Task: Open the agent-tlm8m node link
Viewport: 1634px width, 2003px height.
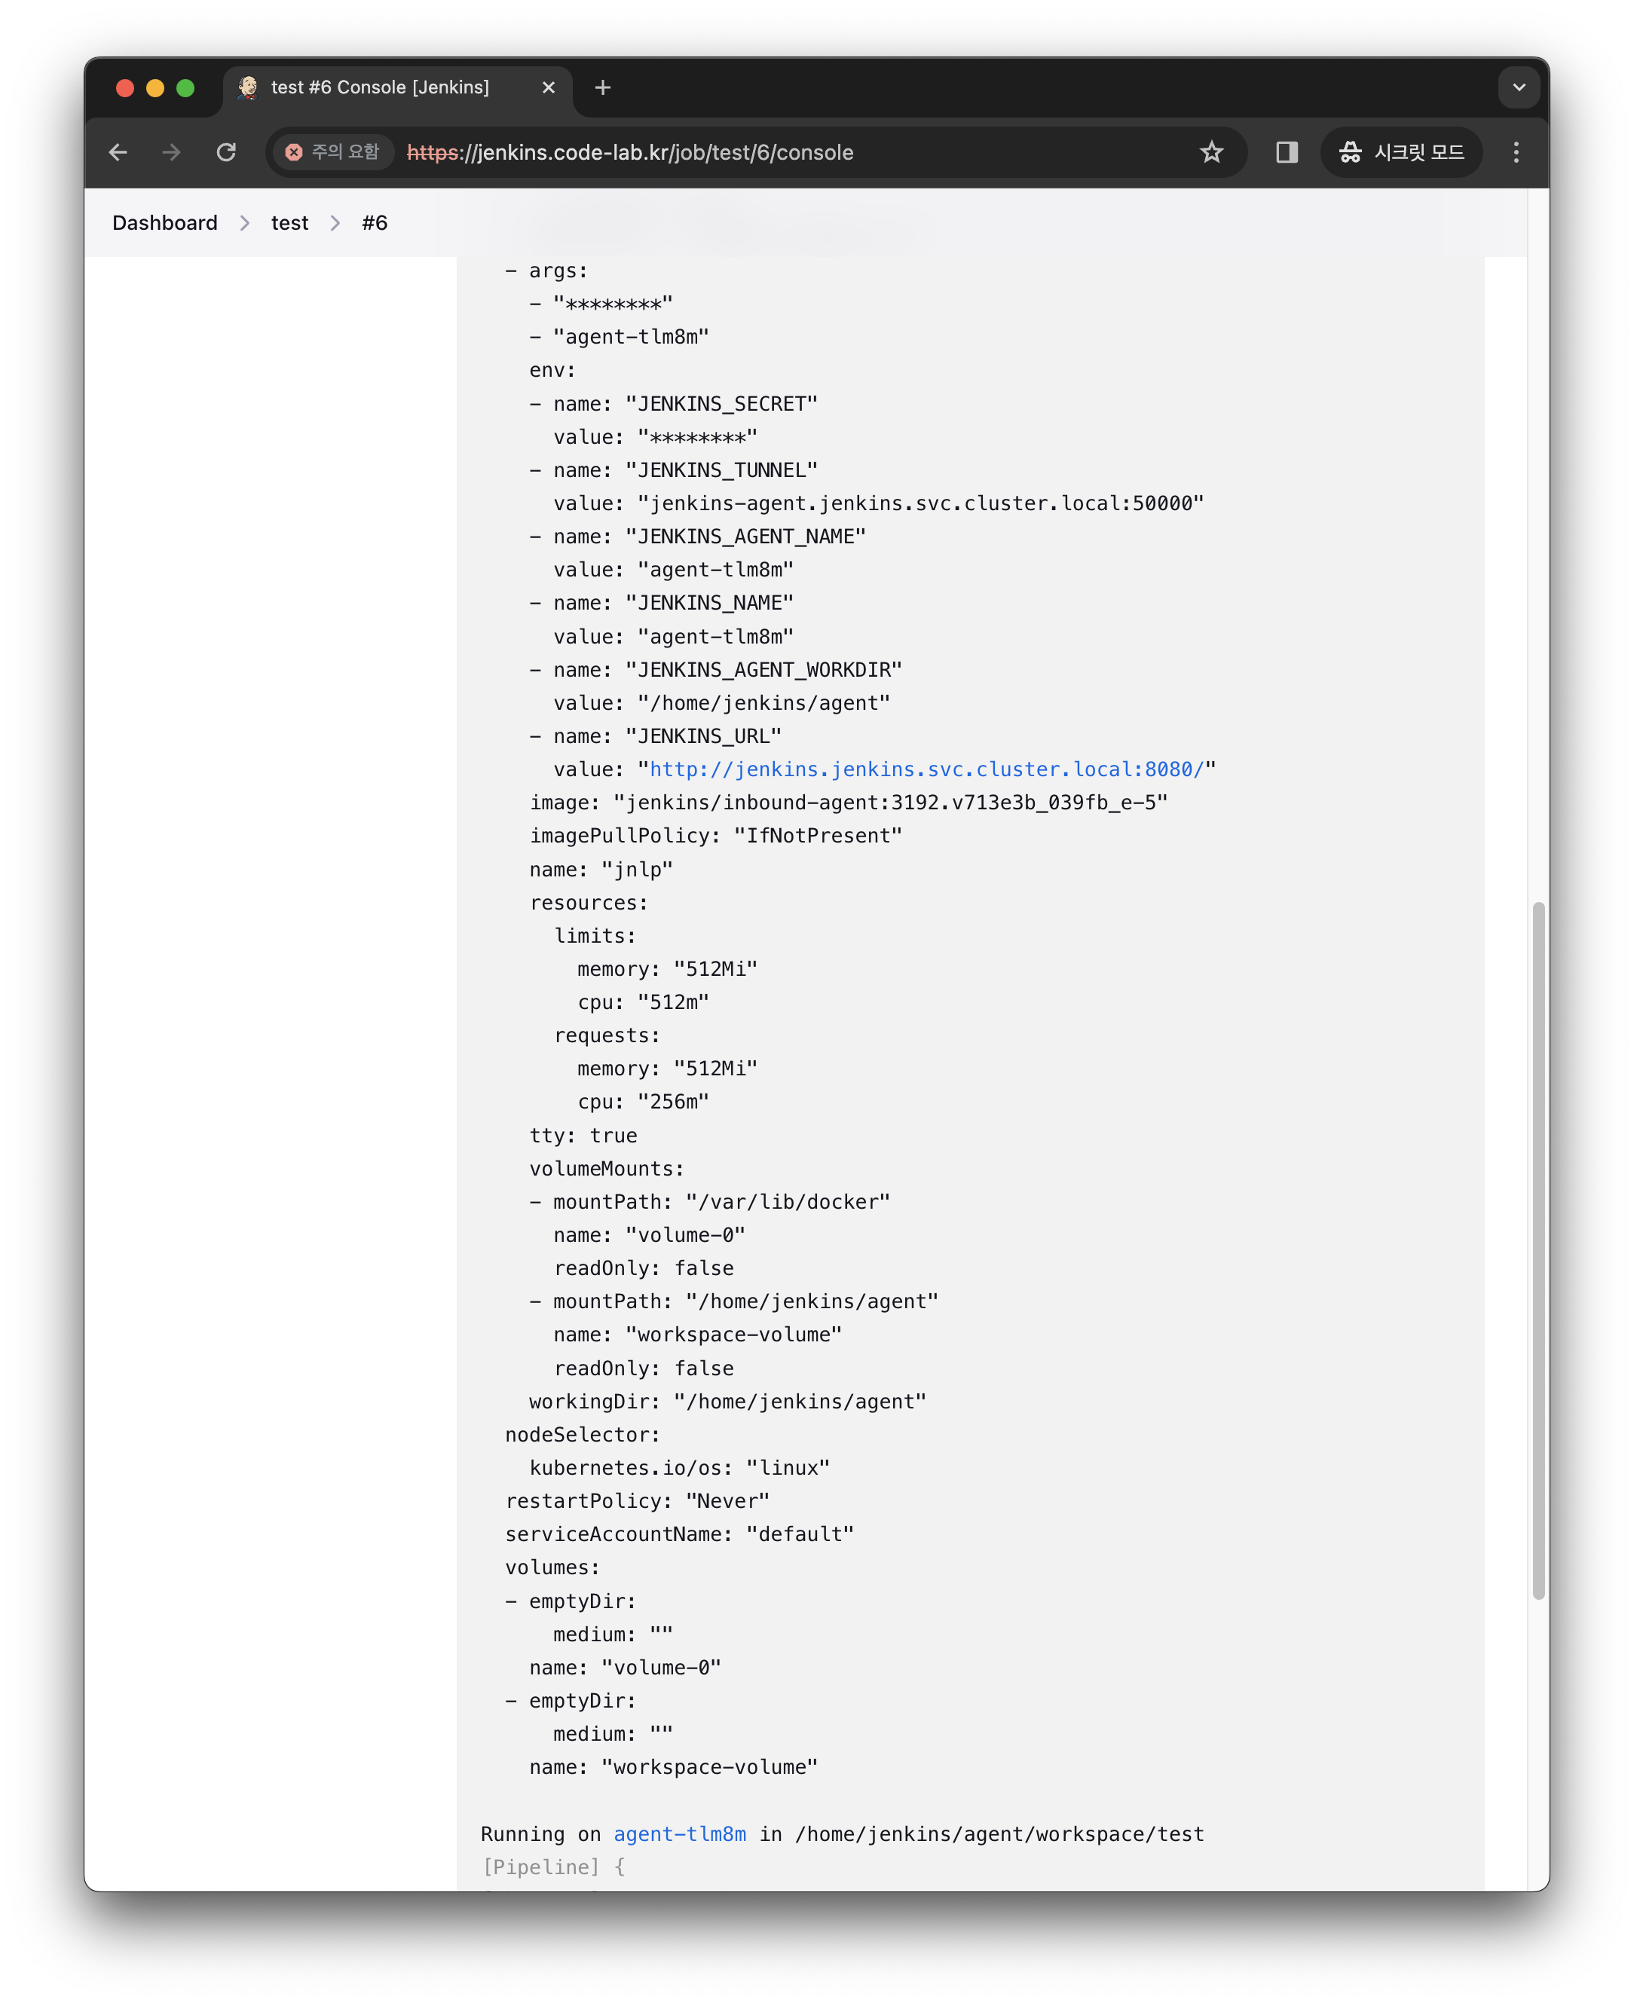Action: pos(680,1833)
